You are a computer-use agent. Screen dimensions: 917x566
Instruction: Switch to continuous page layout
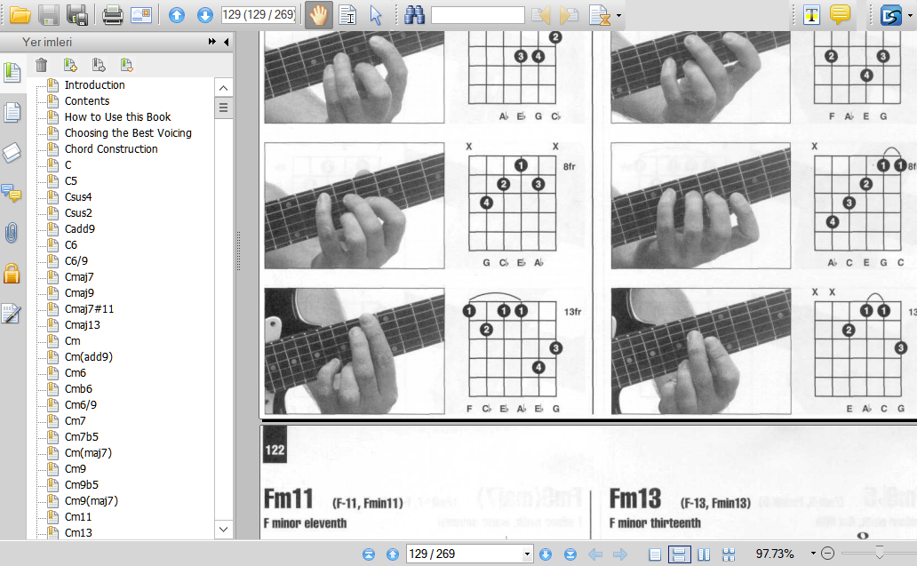679,554
